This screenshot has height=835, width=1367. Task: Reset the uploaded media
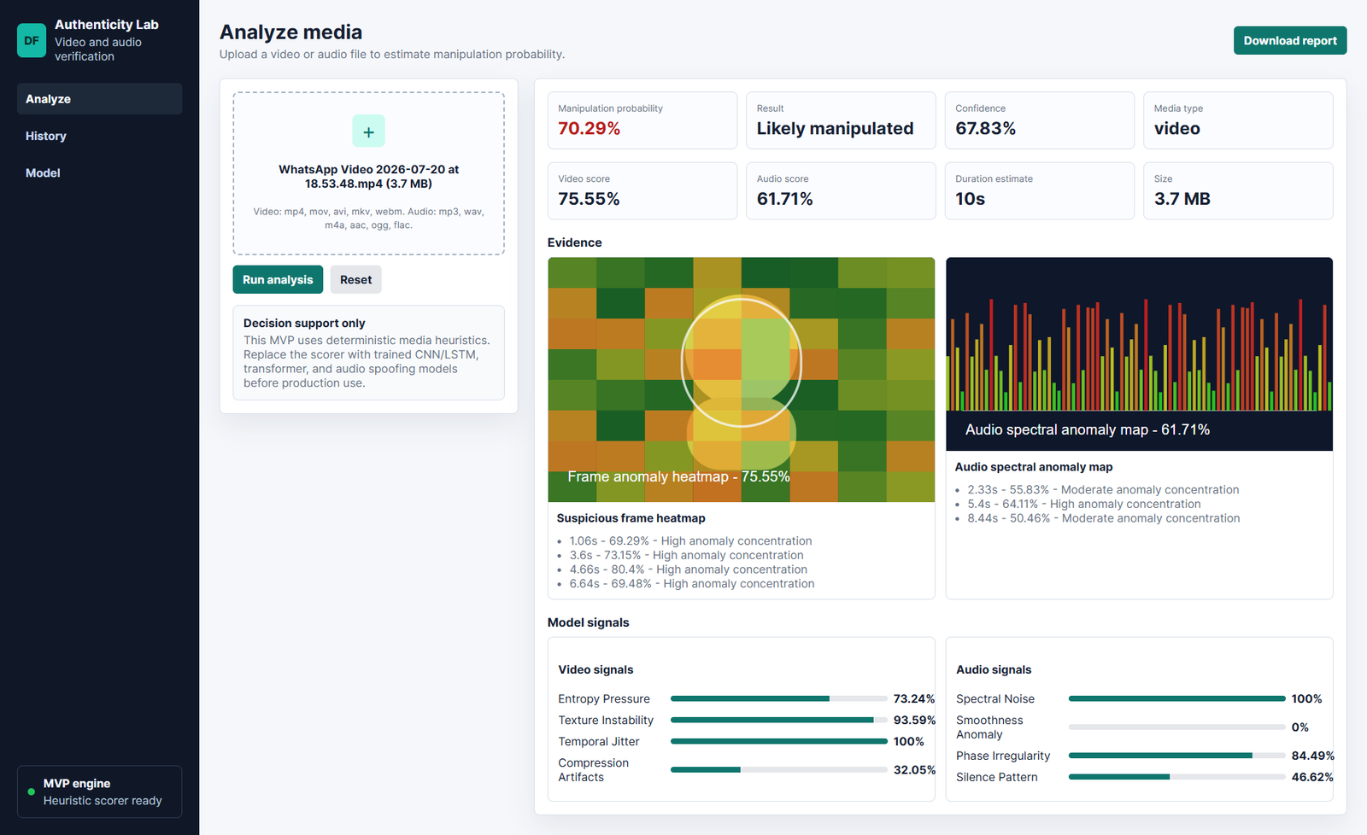point(355,280)
